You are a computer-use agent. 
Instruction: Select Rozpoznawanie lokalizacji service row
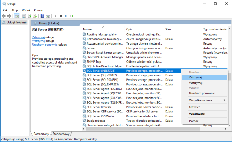coord(155,39)
